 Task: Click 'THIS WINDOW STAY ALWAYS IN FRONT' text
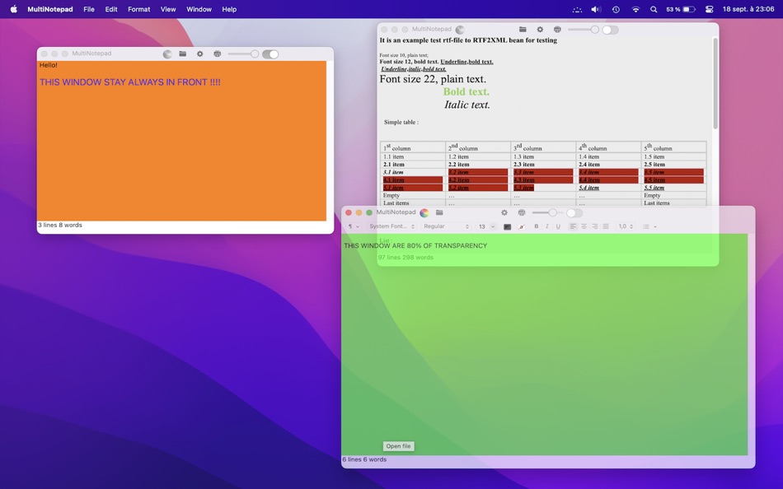coord(130,82)
